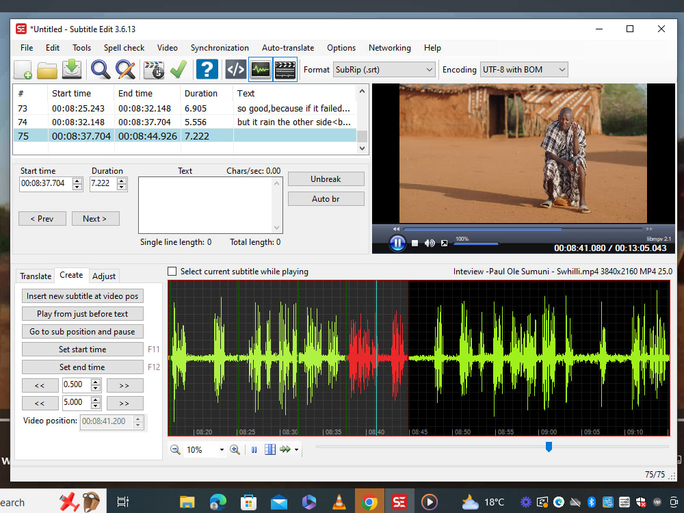Click the waveform play/pause toggle icon
The height and width of the screenshot is (513, 684).
point(254,449)
